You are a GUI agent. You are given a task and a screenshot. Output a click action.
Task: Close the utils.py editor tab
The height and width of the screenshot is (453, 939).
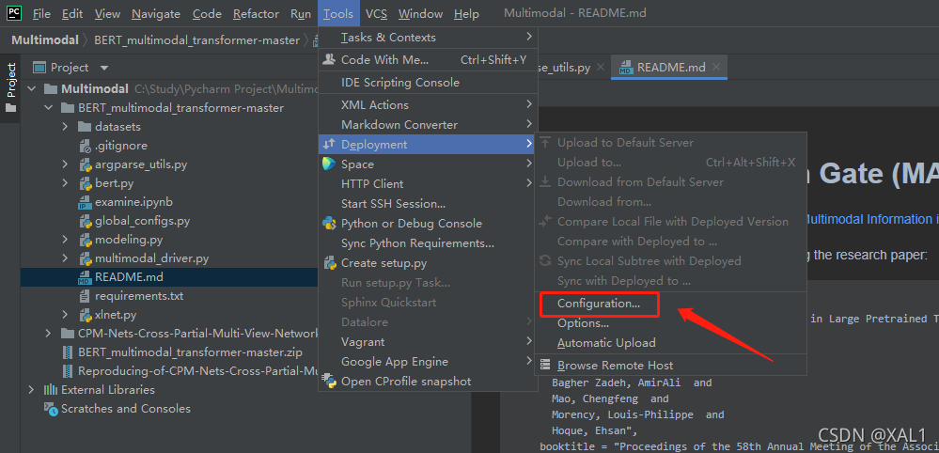click(601, 67)
